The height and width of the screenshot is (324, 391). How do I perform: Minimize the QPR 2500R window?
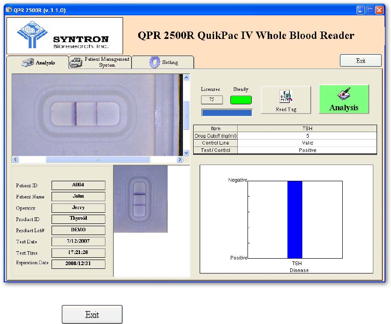360,10
